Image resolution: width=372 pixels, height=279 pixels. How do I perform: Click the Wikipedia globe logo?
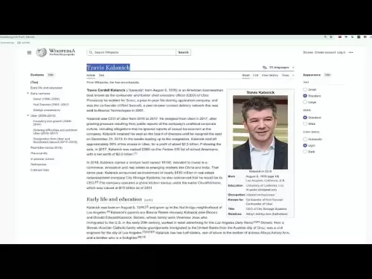point(41,52)
